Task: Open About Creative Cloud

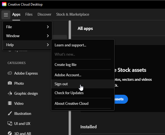Action: click(83, 103)
